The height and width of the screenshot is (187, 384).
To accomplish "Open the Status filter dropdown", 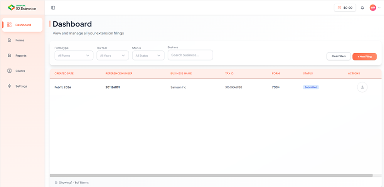I will point(148,55).
